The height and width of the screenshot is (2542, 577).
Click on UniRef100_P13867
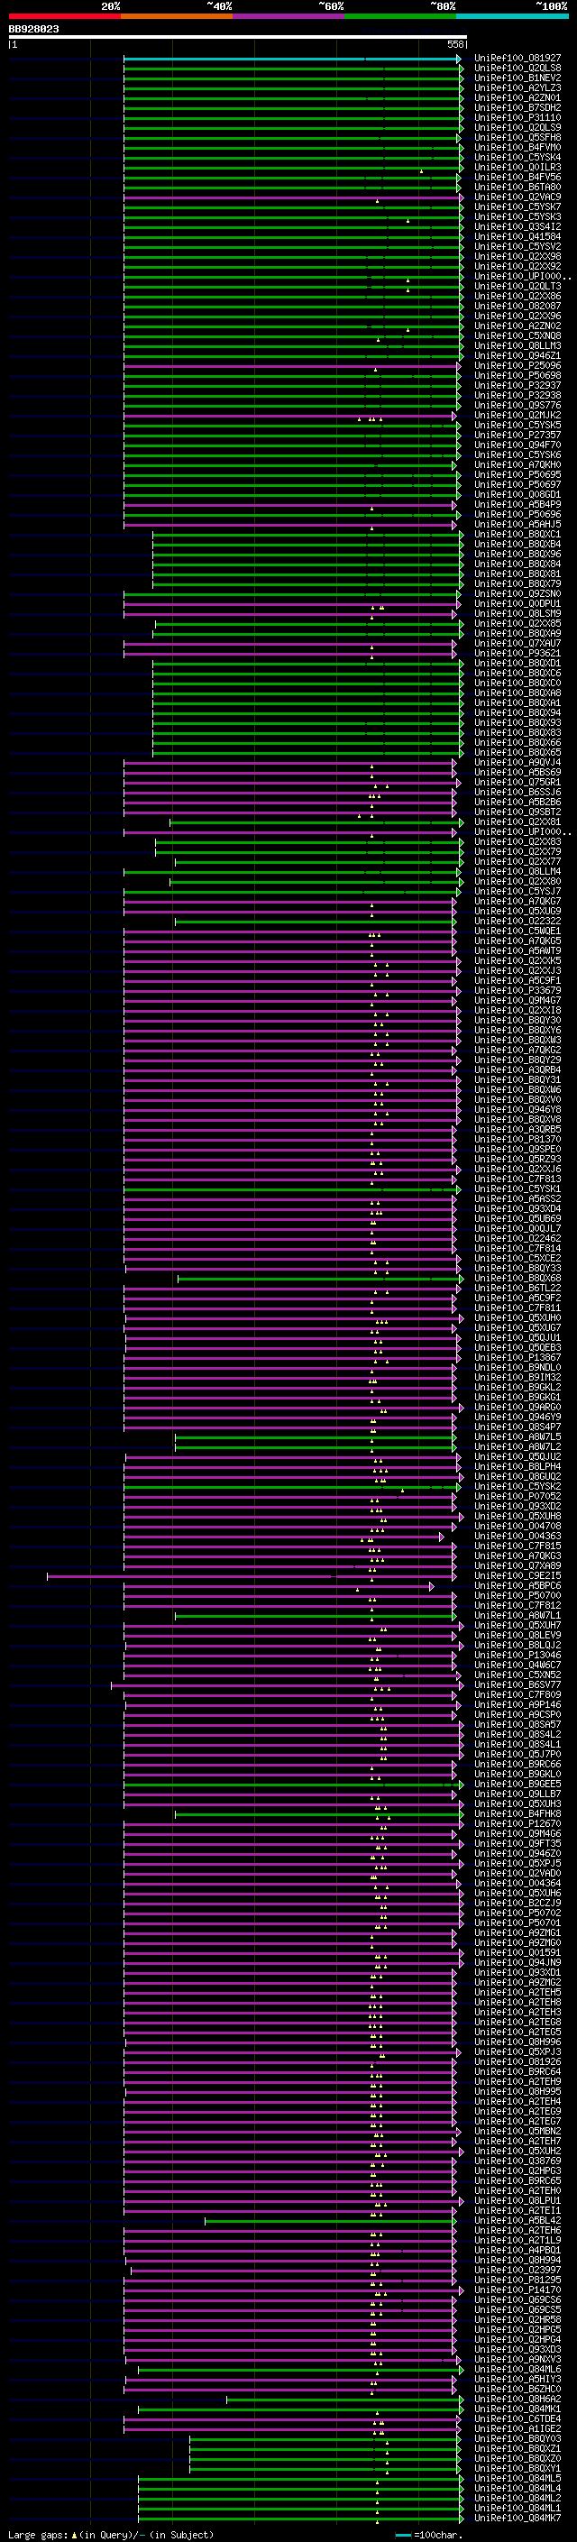pyautogui.click(x=517, y=1358)
